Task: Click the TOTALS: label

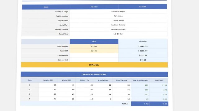Action: click(x=125, y=104)
